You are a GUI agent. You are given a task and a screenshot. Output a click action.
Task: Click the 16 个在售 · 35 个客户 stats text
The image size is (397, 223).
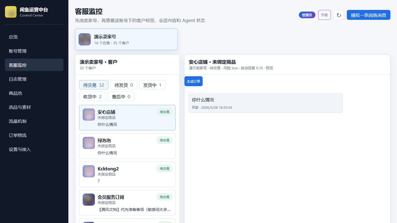pyautogui.click(x=111, y=43)
